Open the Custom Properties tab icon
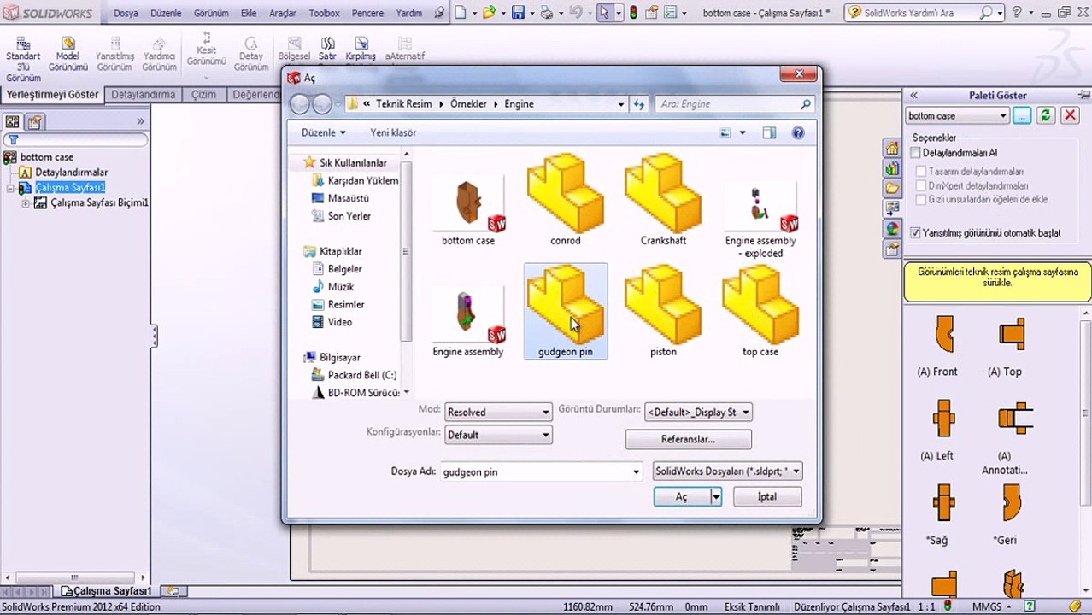Screen dimensions: 1092x615 click(x=892, y=249)
